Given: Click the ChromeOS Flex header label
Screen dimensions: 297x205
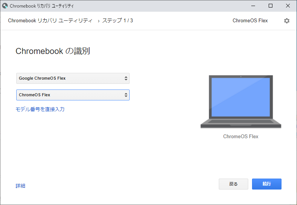Looking at the screenshot, I should coord(250,20).
